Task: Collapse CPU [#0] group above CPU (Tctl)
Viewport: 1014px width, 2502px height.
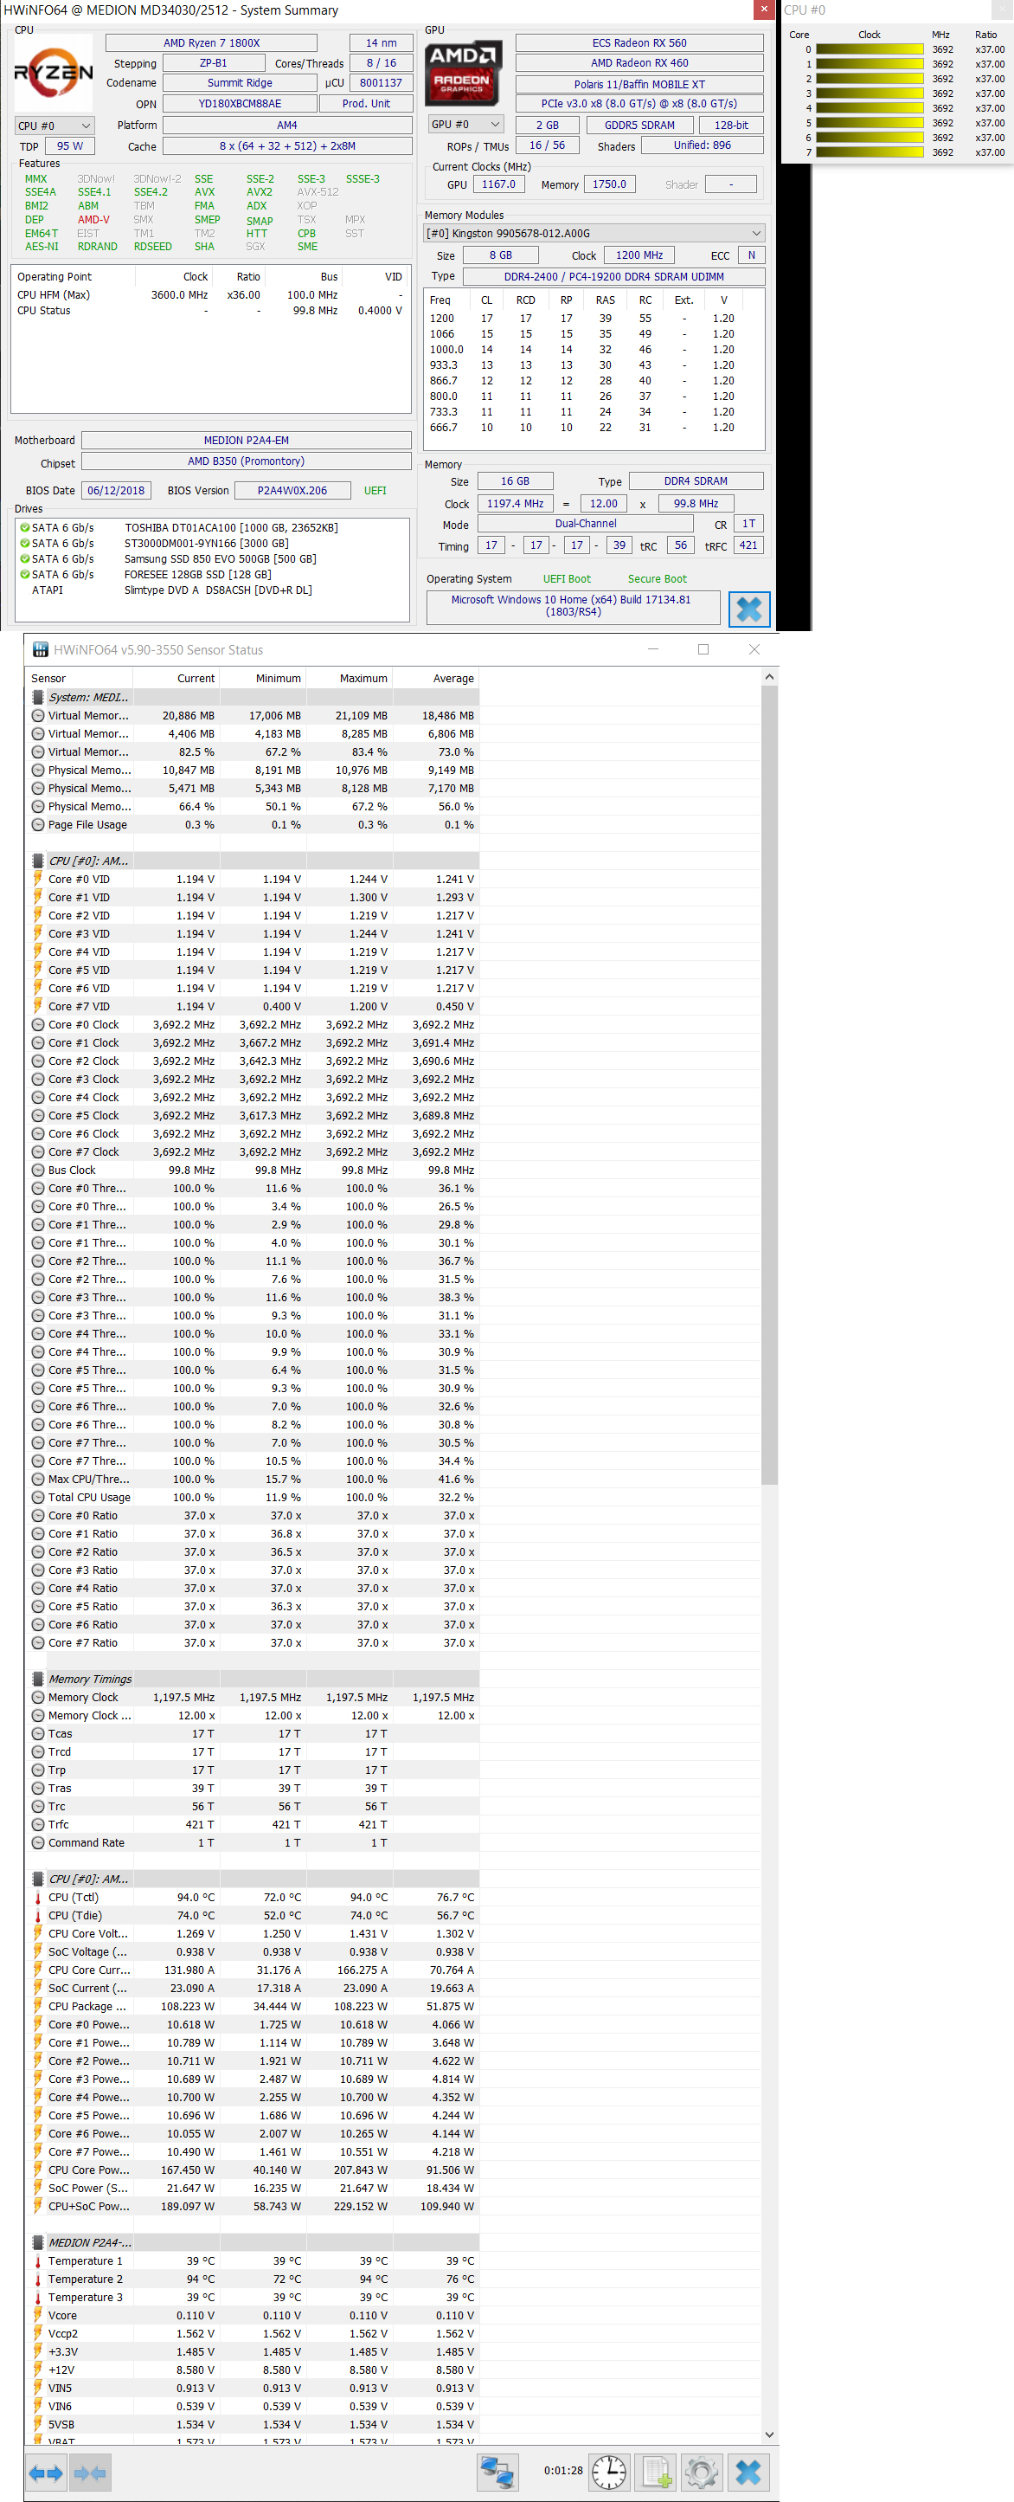Action: [38, 1879]
